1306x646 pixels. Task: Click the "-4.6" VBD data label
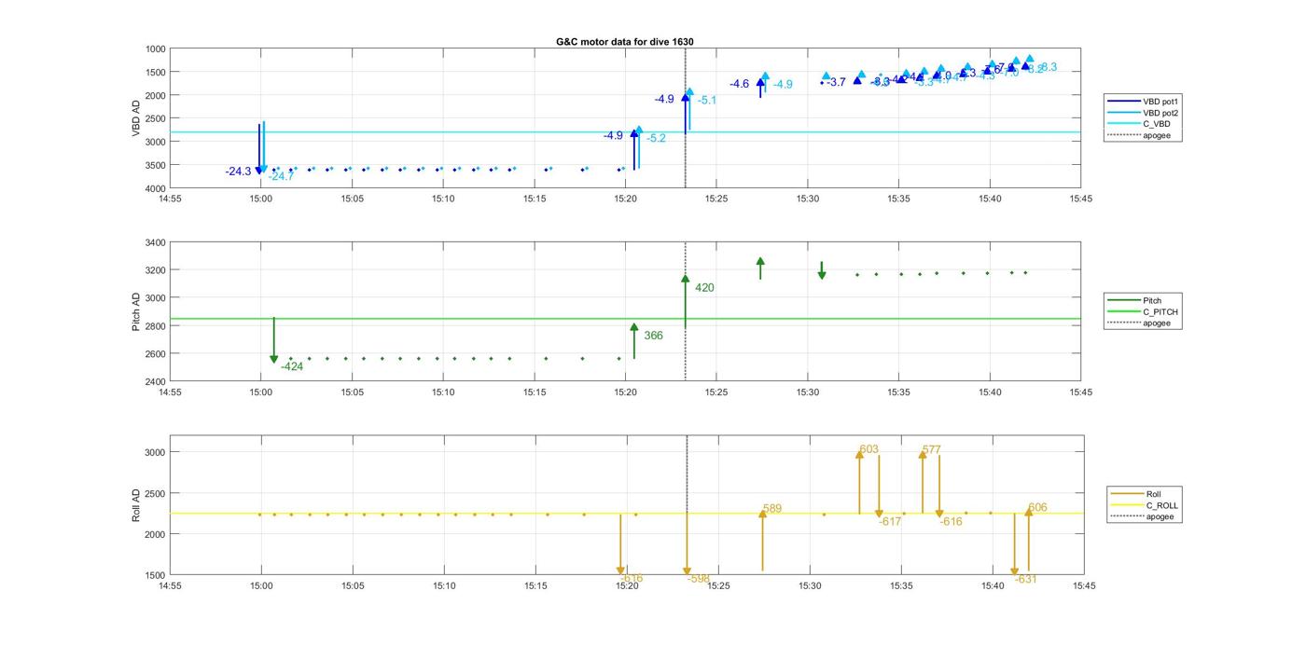[x=739, y=84]
